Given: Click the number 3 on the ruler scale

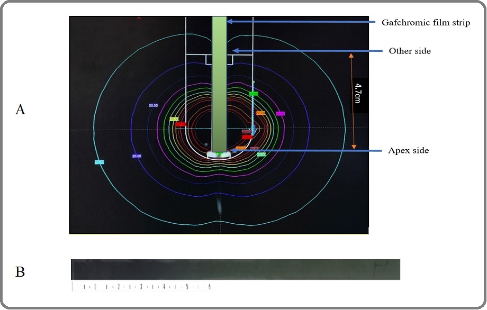Looking at the screenshot, I should tap(141, 287).
